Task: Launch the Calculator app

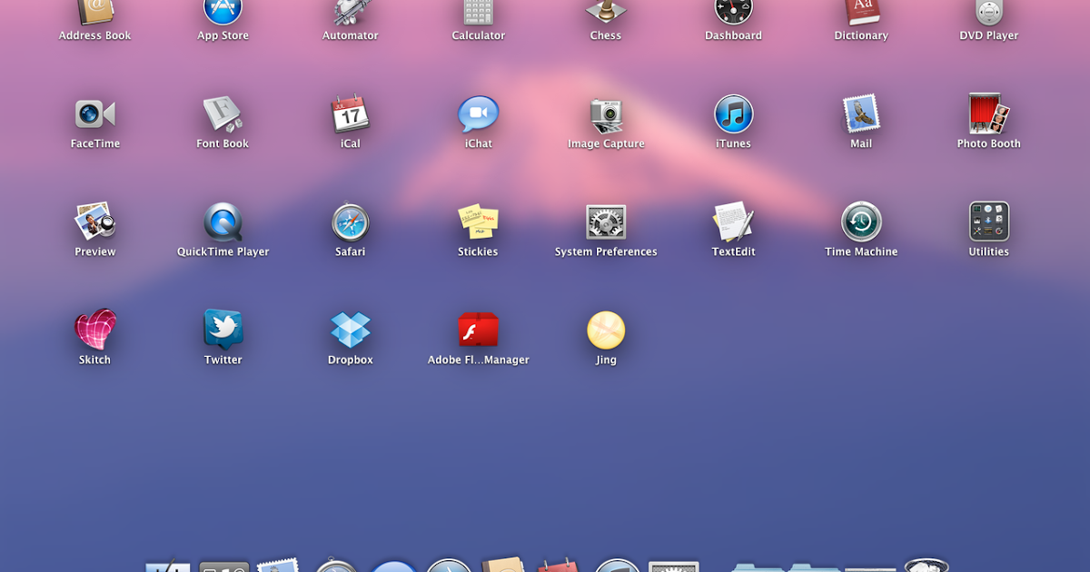Action: coord(479,13)
